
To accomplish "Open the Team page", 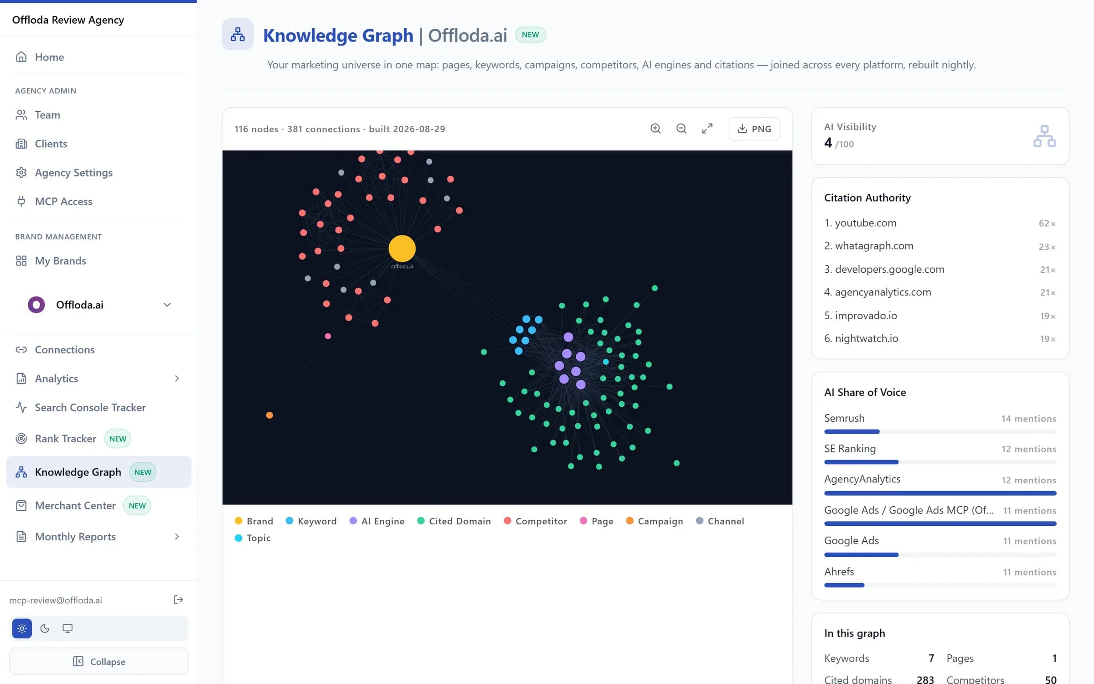I will 98,115.
